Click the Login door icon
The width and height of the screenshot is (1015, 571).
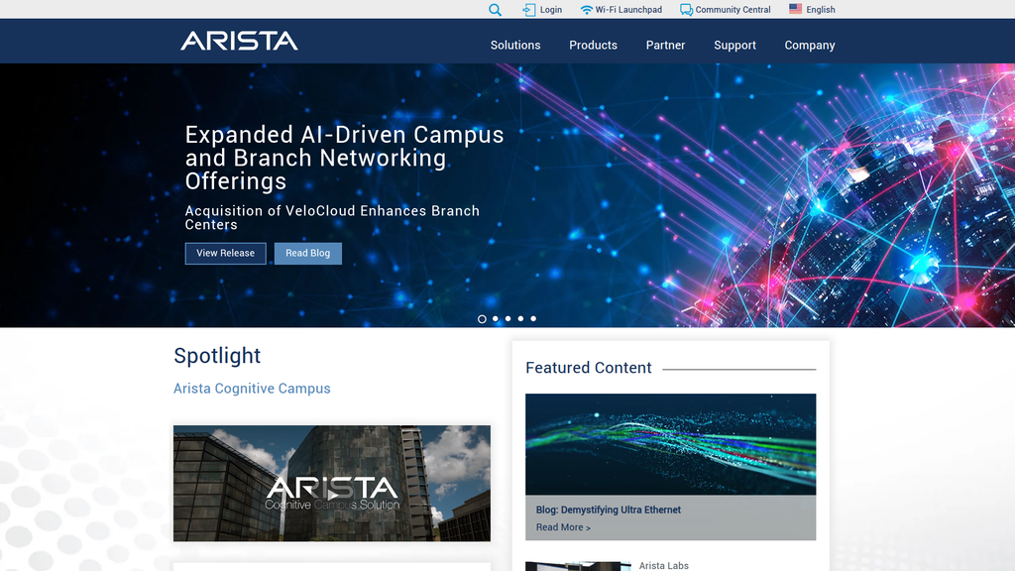(x=529, y=10)
